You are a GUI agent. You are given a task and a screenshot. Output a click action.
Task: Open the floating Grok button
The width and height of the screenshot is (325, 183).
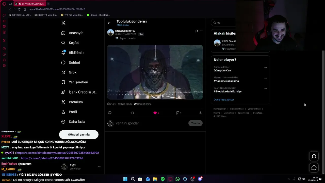(314, 156)
